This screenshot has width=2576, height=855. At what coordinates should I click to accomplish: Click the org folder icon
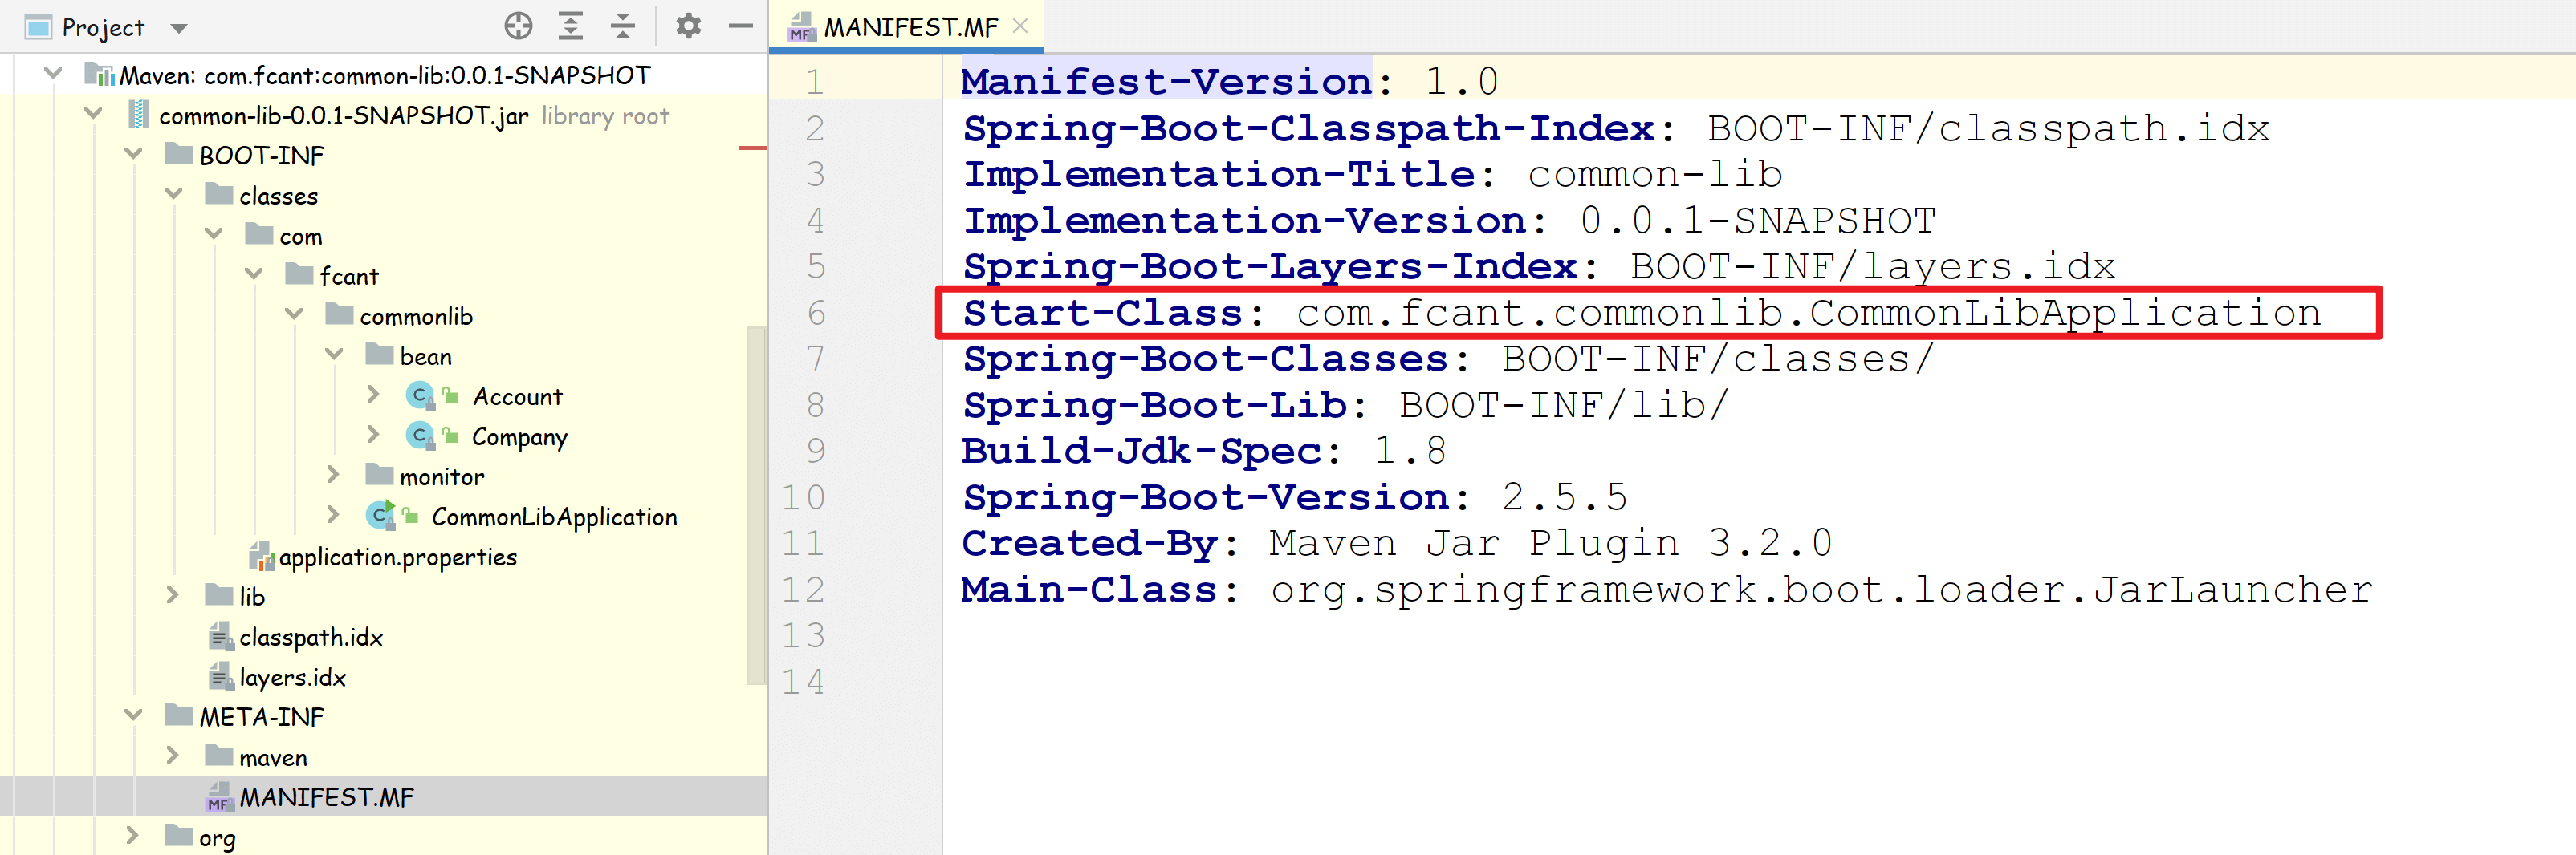[x=179, y=834]
